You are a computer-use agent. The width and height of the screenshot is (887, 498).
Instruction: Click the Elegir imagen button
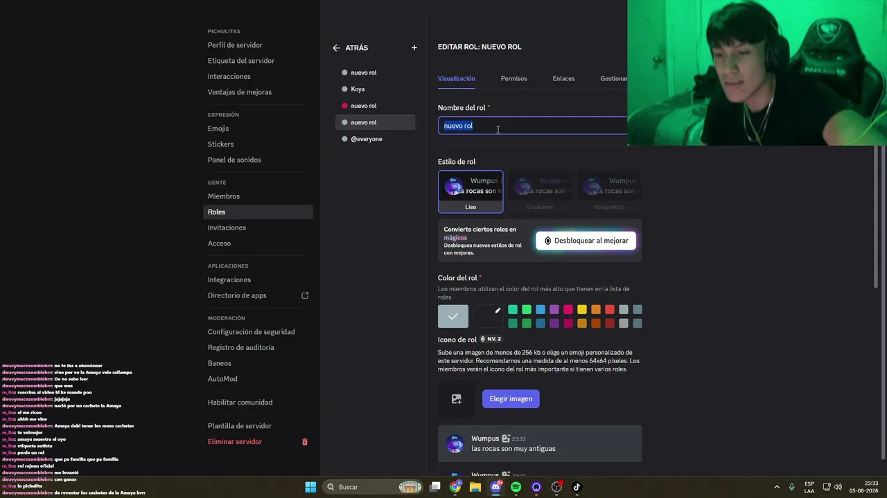click(x=511, y=398)
